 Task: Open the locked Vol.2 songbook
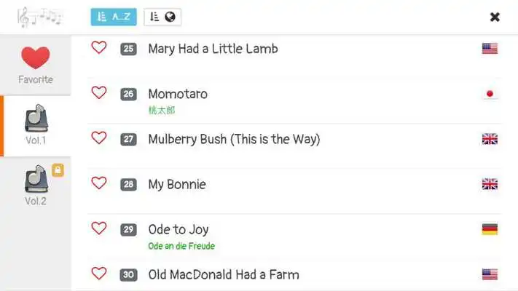[x=36, y=186]
